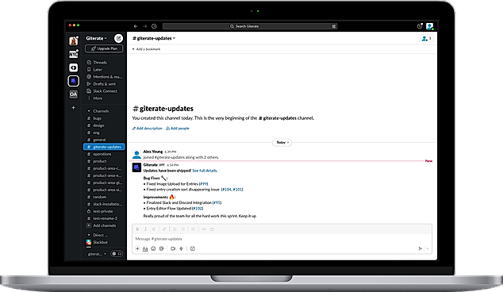Open search filters in the search bar
The height and width of the screenshot is (292, 503).
334,26
